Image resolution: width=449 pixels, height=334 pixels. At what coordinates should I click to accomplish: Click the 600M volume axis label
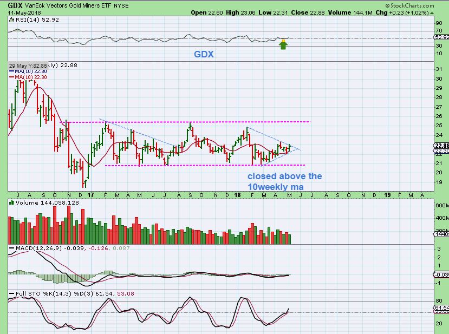click(442, 205)
